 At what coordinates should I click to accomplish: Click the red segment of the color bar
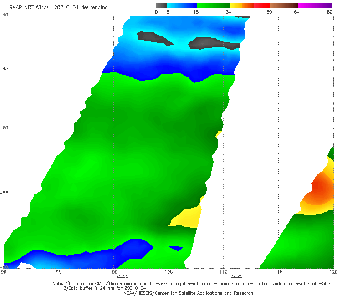[261, 5]
